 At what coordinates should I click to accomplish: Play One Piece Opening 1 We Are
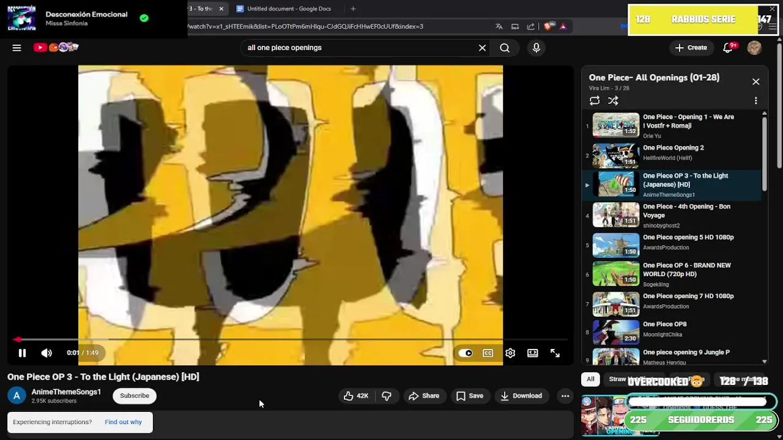[672, 126]
